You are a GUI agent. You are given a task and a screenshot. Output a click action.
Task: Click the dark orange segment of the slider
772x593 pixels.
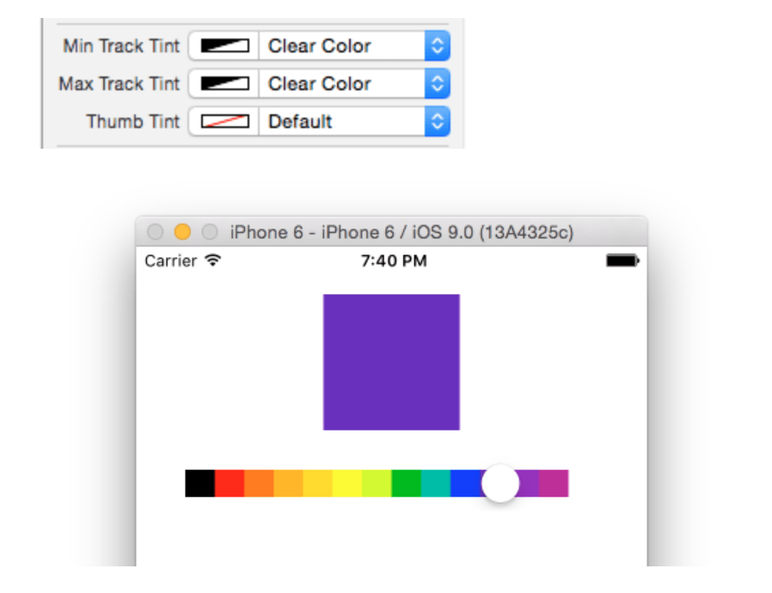[259, 483]
